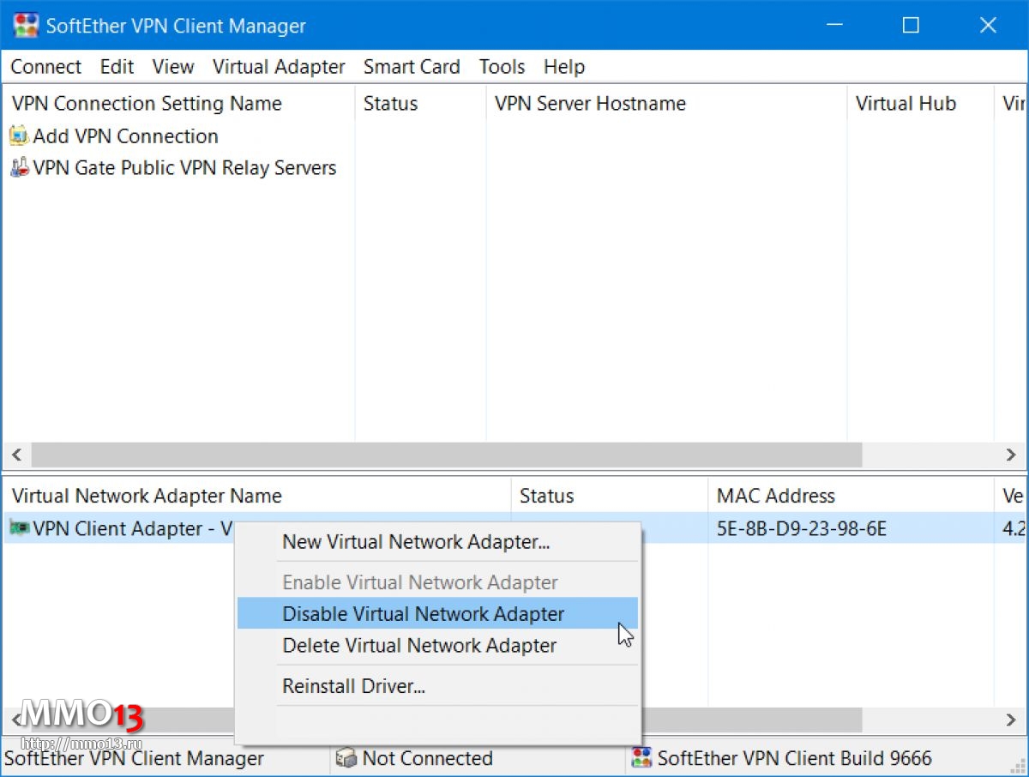
Task: Click the Not Connected status bar icon
Action: click(x=346, y=758)
